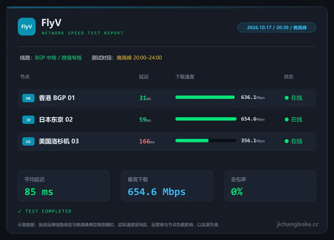Click the 654.6 Mbps peak download value

pos(157,192)
